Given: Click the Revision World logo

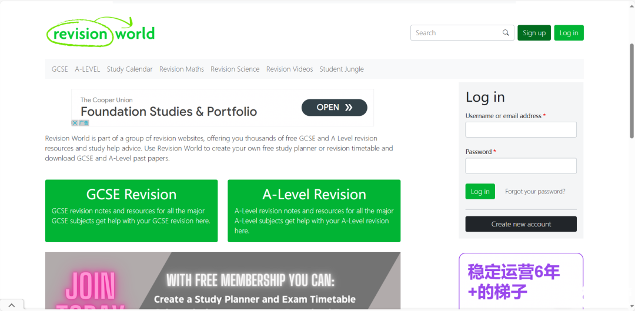Looking at the screenshot, I should (101, 31).
